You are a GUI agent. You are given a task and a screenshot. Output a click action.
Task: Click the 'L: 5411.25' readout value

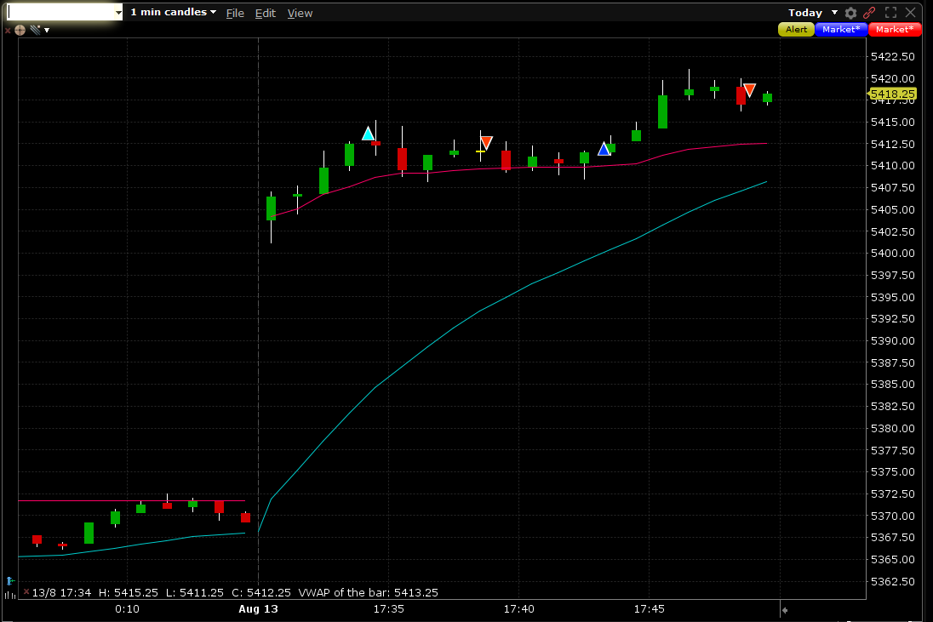pos(195,592)
